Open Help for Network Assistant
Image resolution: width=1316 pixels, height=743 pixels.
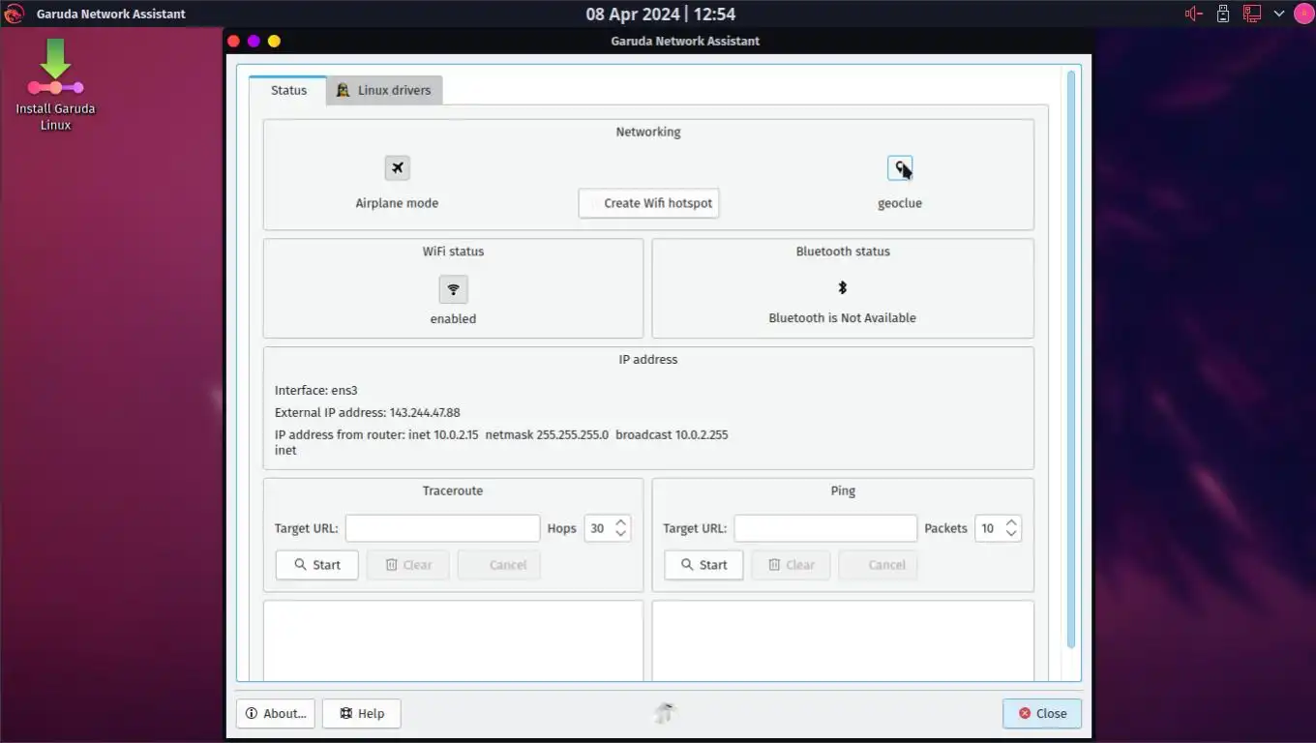click(x=362, y=714)
